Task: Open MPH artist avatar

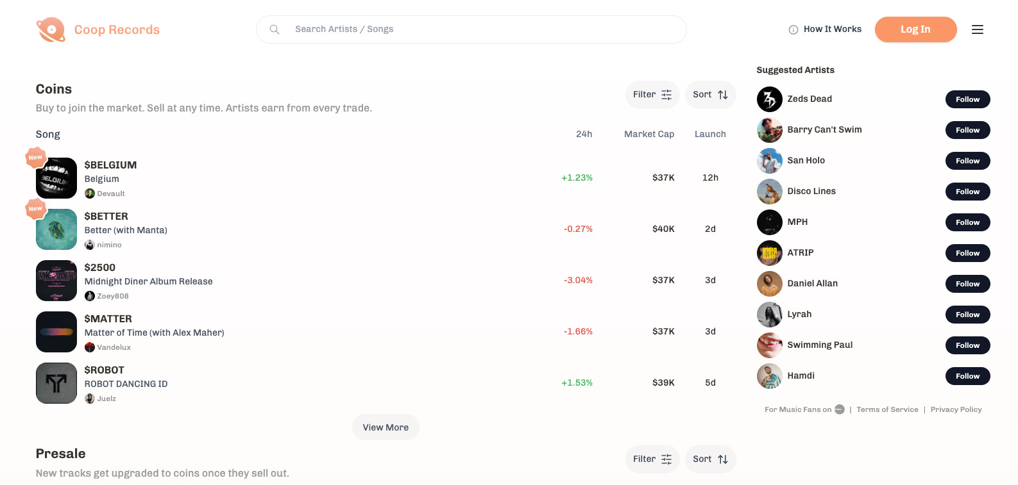Action: coord(770,222)
